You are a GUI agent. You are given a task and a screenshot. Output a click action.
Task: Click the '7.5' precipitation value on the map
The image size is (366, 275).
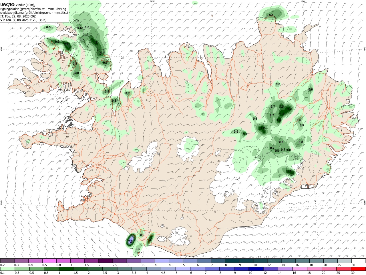(x=130, y=242)
